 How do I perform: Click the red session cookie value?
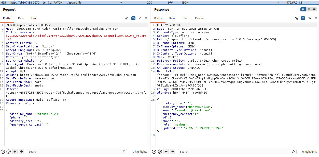click(76, 38)
